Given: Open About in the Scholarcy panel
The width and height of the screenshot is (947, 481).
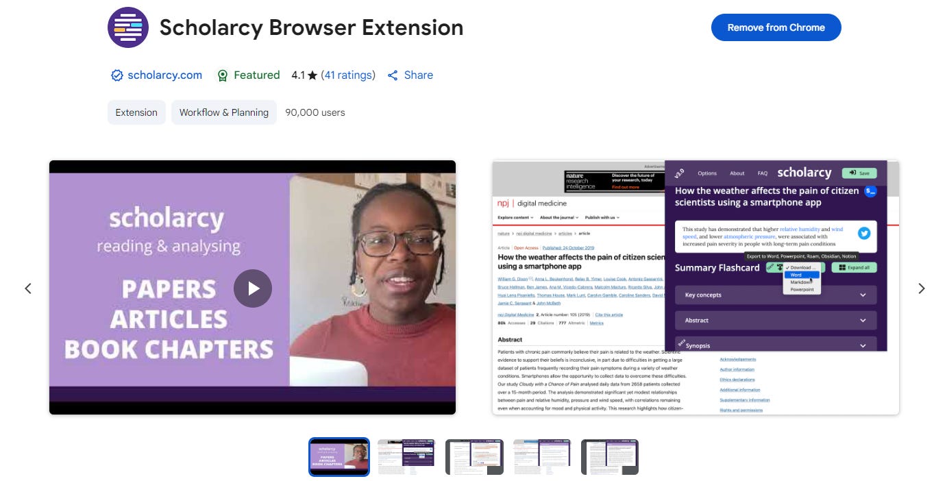Looking at the screenshot, I should tap(737, 173).
